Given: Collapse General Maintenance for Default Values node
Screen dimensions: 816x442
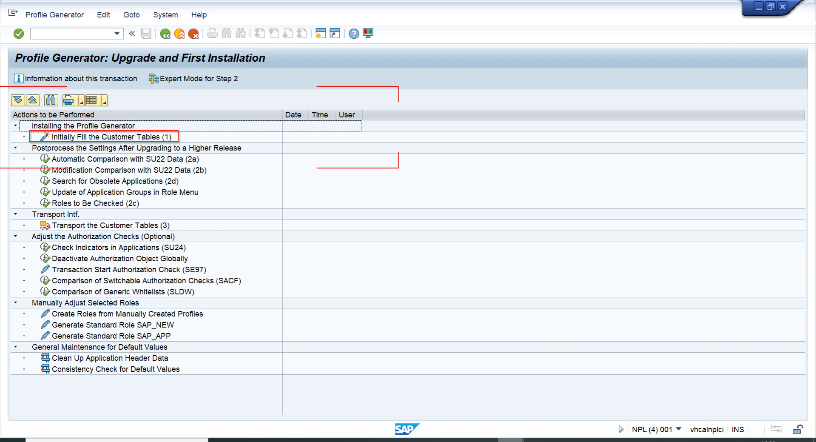Looking at the screenshot, I should click(x=16, y=347).
